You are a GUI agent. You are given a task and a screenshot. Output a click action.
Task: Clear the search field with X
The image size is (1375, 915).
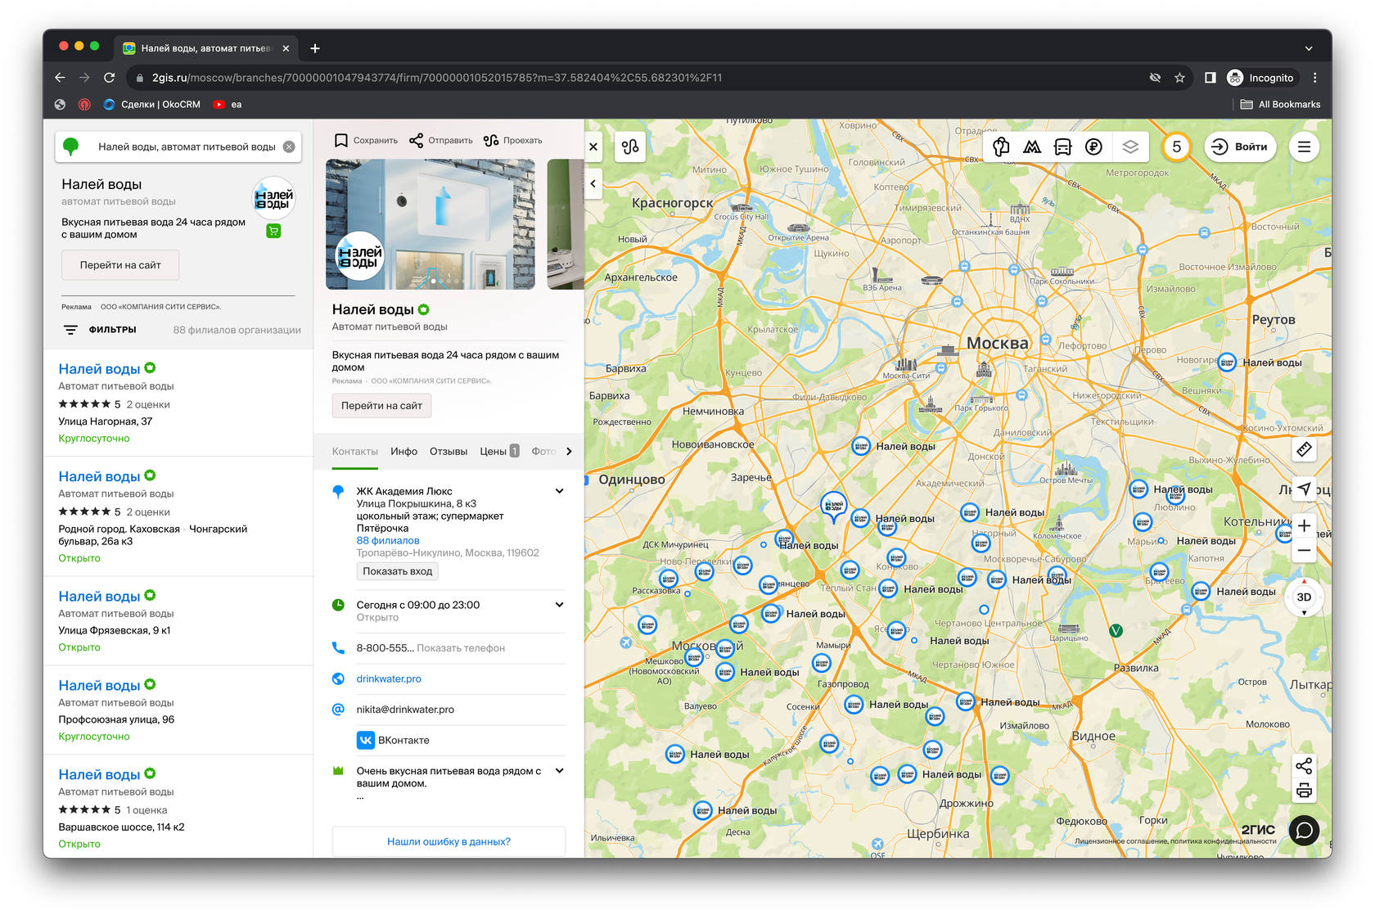coord(289,147)
